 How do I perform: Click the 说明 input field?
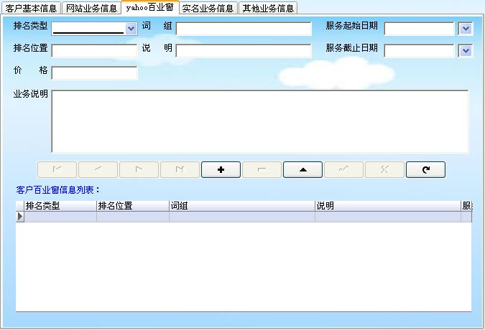tap(244, 51)
